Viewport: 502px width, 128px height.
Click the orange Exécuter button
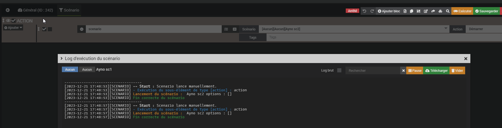tap(462, 11)
